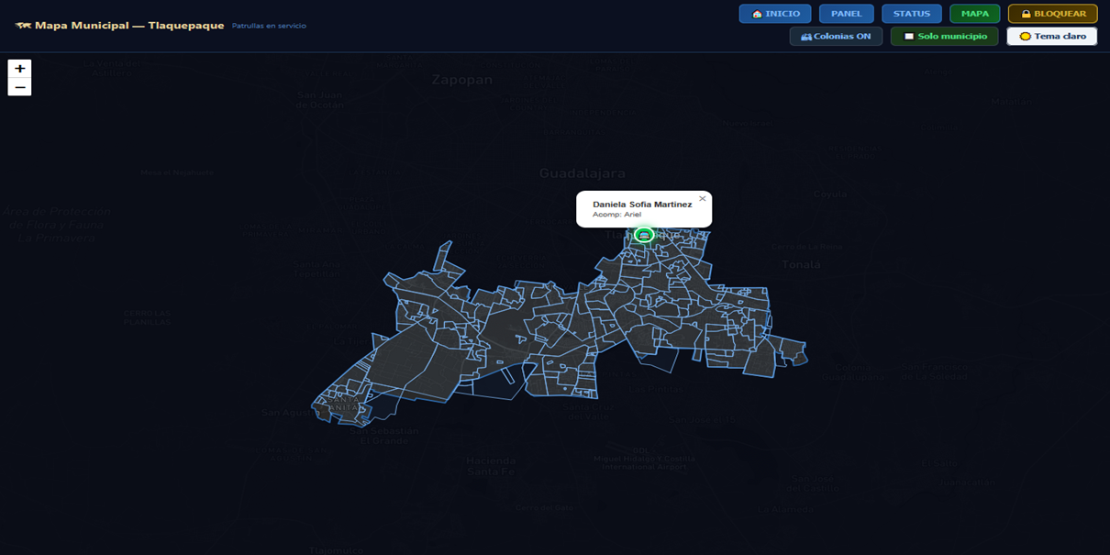This screenshot has width=1110, height=555.
Task: Select the green patrol car marker
Action: (x=644, y=236)
